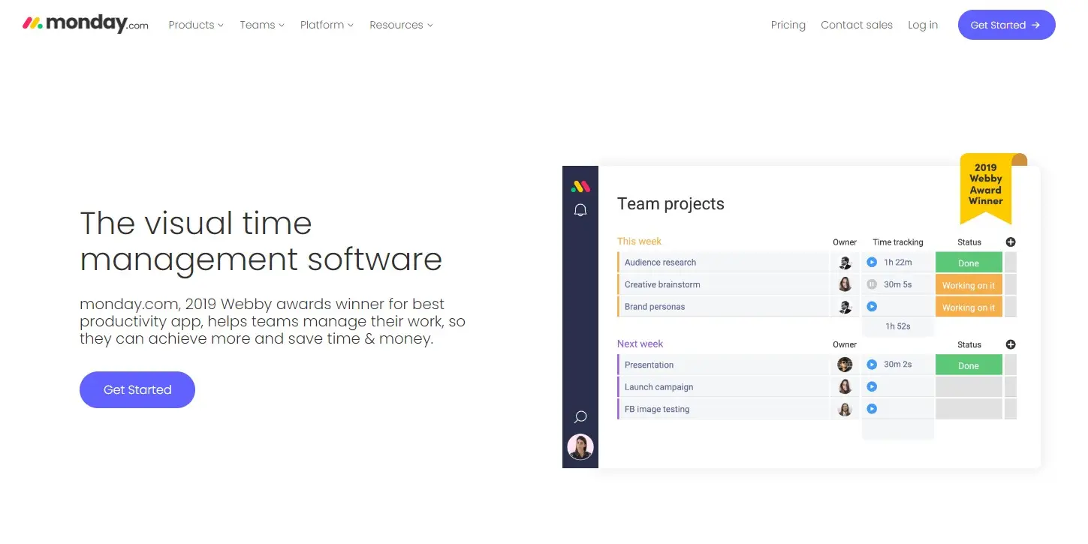Click owner avatar for Audience research

point(845,263)
